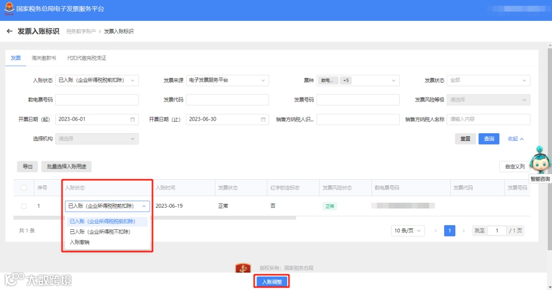
Task: Focus the 数电票号码 input field
Action: [97, 100]
